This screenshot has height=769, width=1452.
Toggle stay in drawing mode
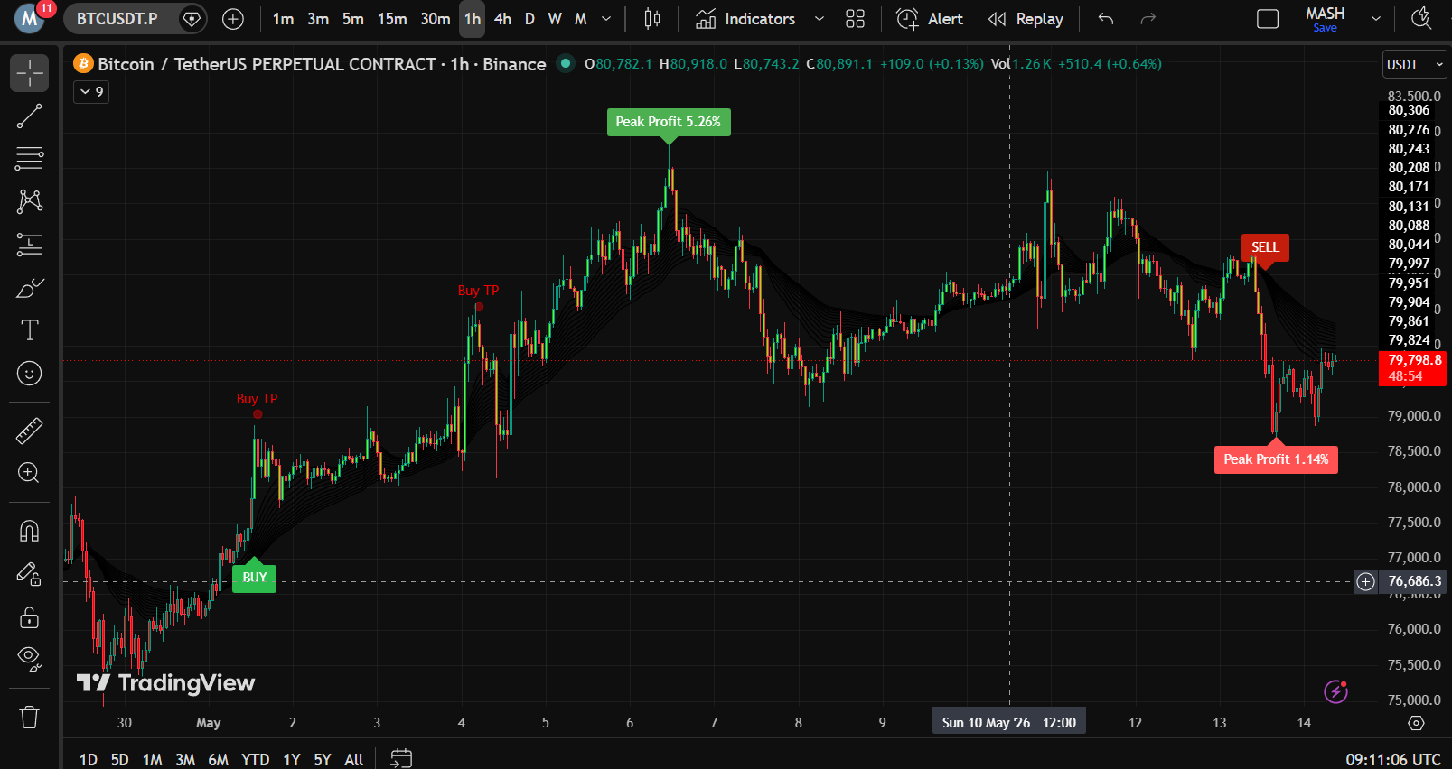pos(29,574)
